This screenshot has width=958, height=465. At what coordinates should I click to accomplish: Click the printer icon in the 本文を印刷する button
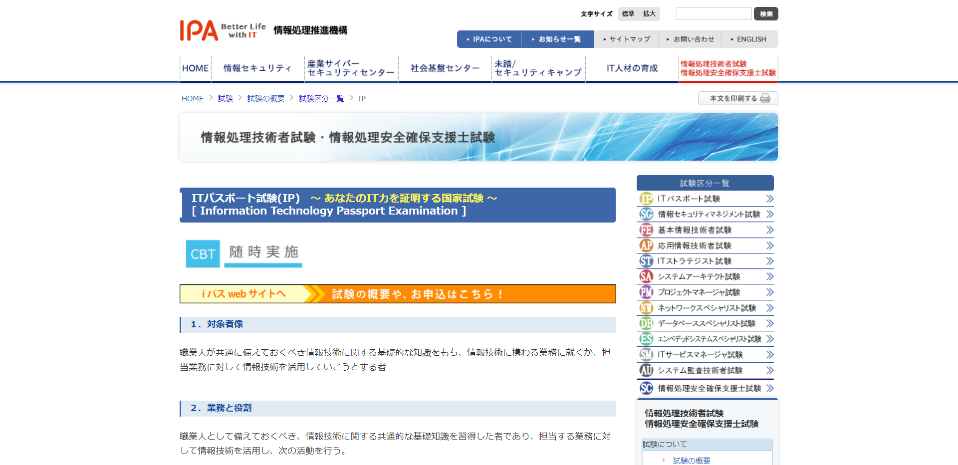click(x=765, y=98)
